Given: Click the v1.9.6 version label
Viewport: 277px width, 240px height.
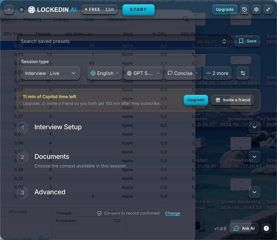Looking at the screenshot, I should 220,229.
